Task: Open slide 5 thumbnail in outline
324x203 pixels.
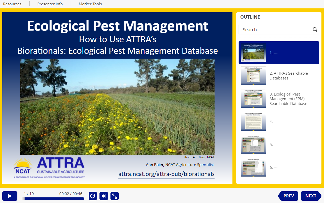Action: (253, 144)
